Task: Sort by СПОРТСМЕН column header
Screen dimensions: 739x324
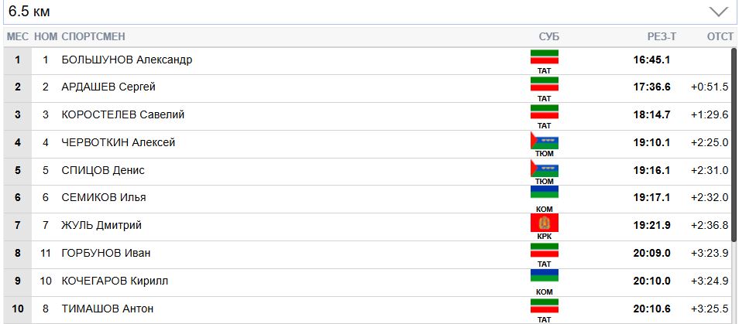Action: (x=93, y=36)
